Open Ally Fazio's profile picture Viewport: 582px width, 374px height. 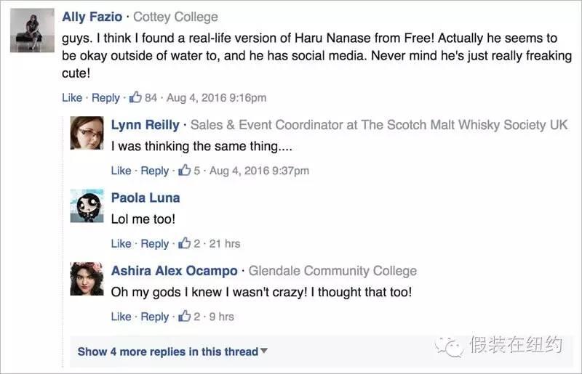coord(33,30)
